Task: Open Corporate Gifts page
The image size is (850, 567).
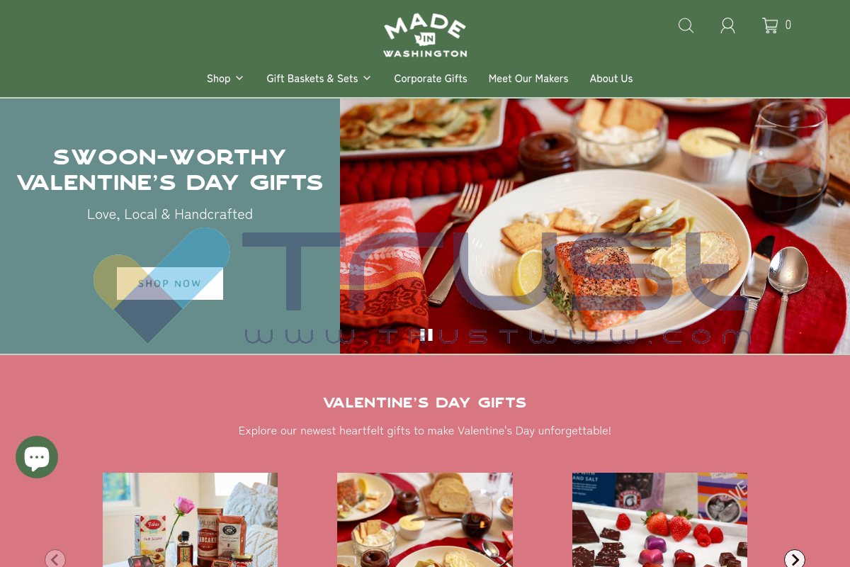Action: coord(431,79)
